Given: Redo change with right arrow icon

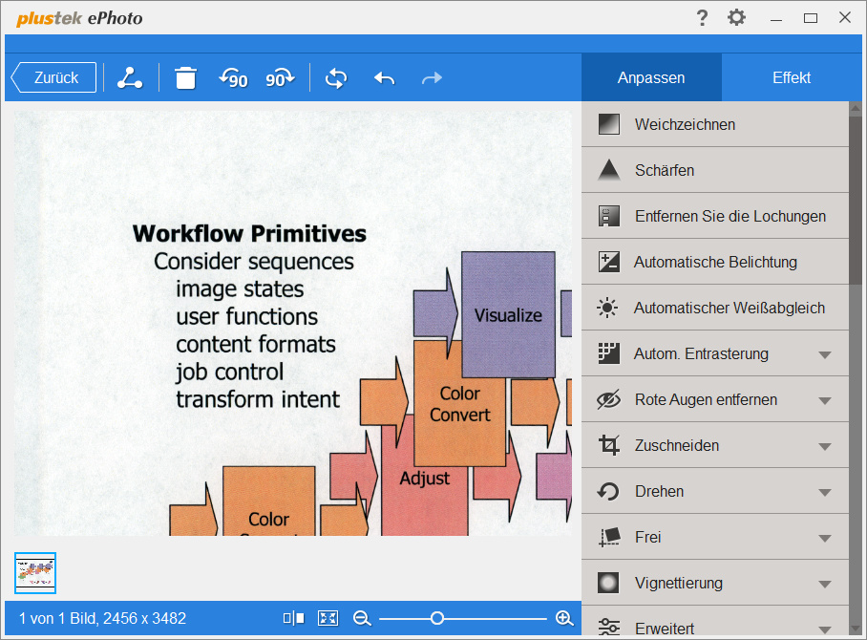Looking at the screenshot, I should 432,78.
